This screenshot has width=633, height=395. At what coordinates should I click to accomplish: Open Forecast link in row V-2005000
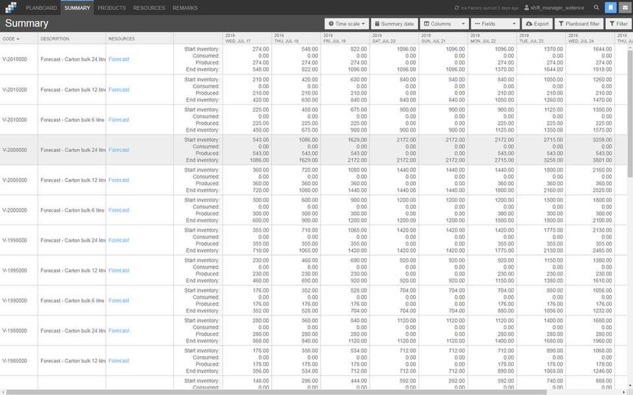(119, 180)
